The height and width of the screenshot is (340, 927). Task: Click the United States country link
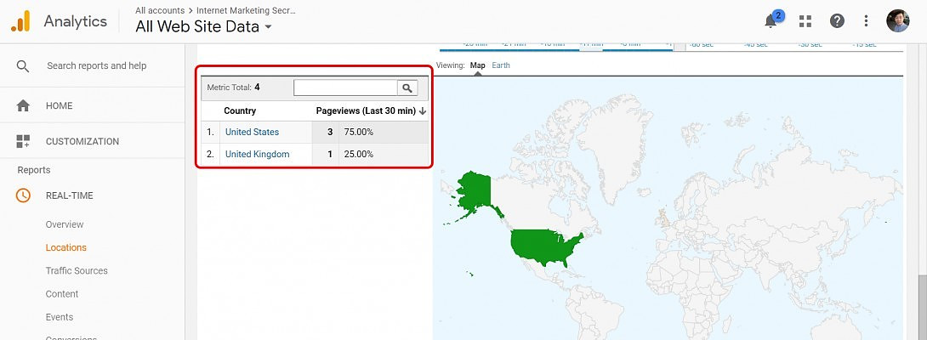pos(252,133)
